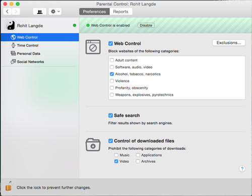The width and height of the screenshot is (252, 196).
Task: Click the download folder icon
Action: [93, 145]
